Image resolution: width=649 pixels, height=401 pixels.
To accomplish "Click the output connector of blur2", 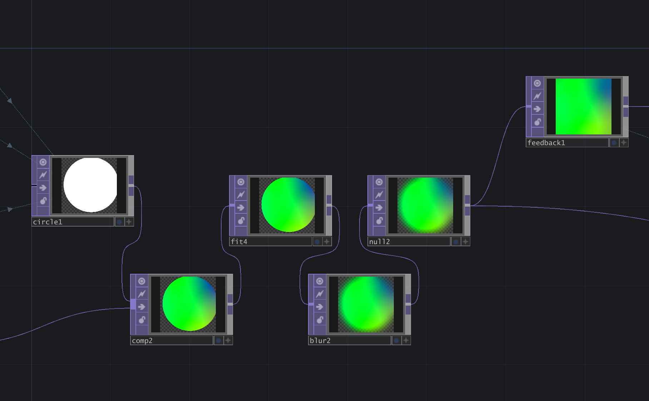I will [408, 304].
